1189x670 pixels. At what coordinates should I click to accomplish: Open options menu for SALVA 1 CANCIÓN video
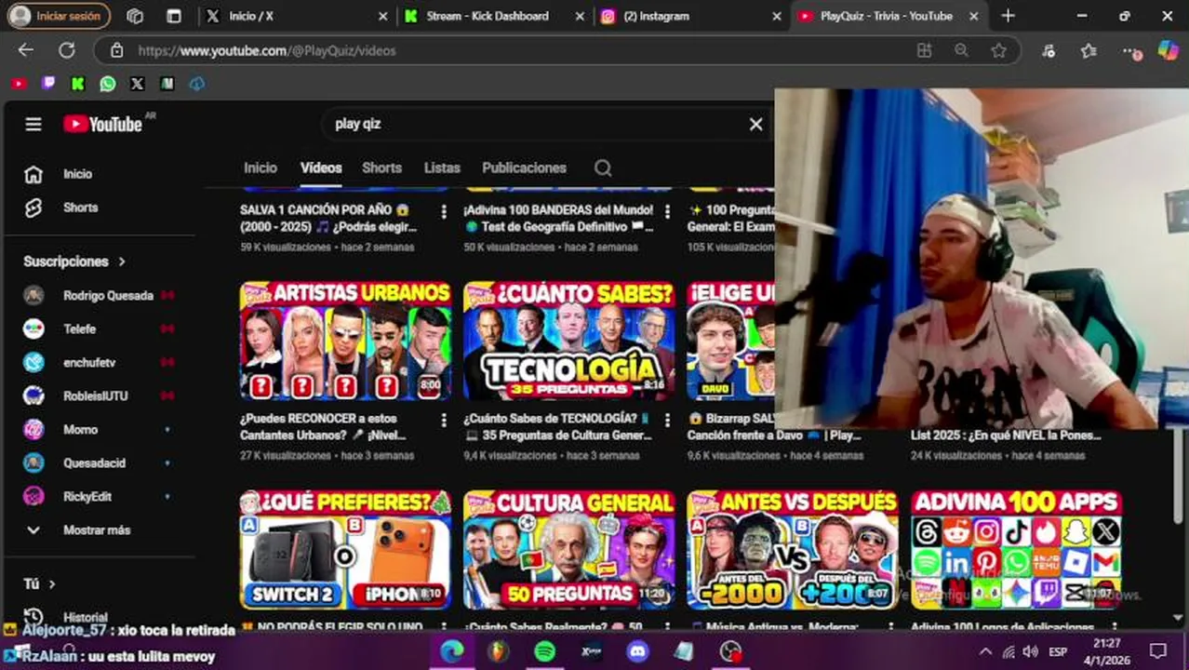443,211
